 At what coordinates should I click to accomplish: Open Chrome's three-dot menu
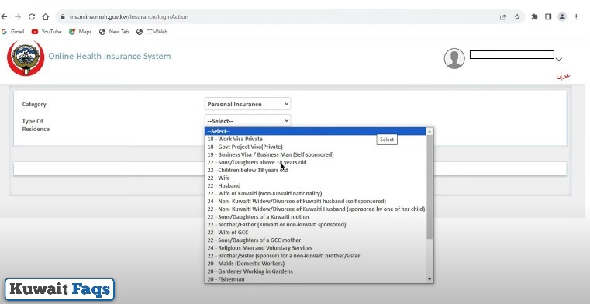click(x=576, y=16)
